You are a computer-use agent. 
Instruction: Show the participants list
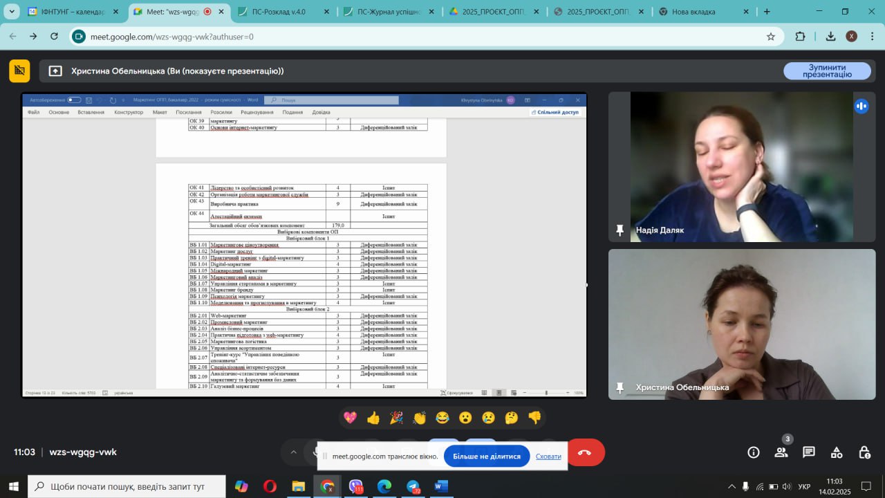coord(781,452)
